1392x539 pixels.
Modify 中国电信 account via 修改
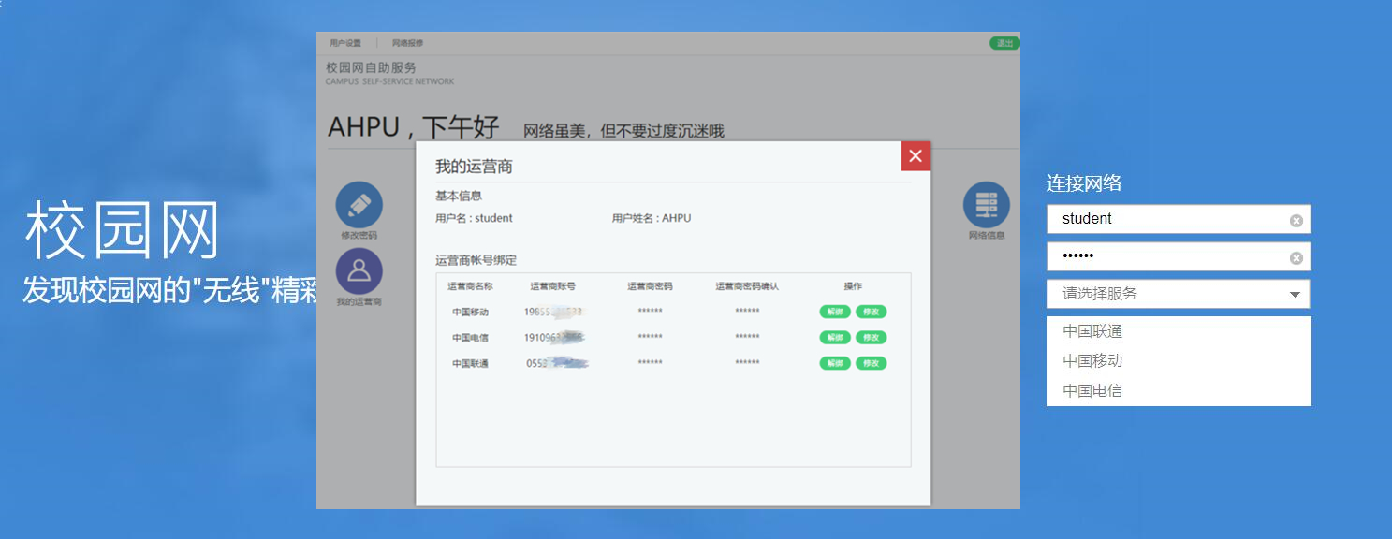point(871,338)
